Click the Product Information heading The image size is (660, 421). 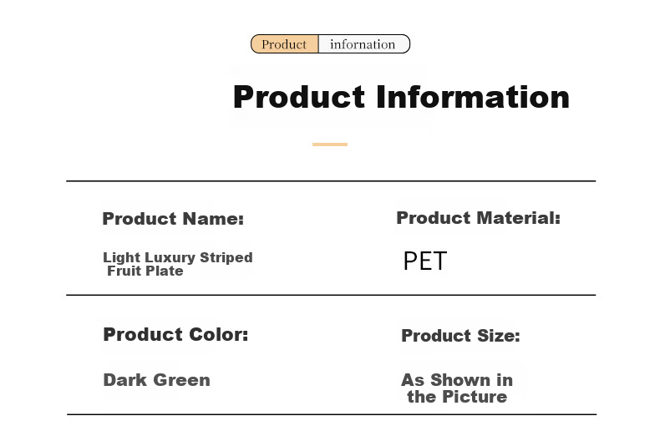pyautogui.click(x=401, y=97)
